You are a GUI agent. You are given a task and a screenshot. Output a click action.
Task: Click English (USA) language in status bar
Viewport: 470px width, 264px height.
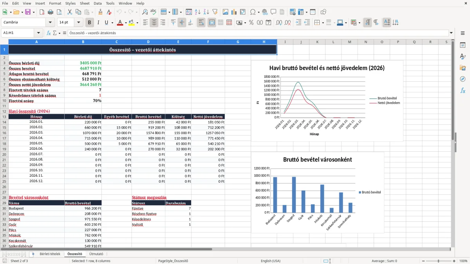271,261
